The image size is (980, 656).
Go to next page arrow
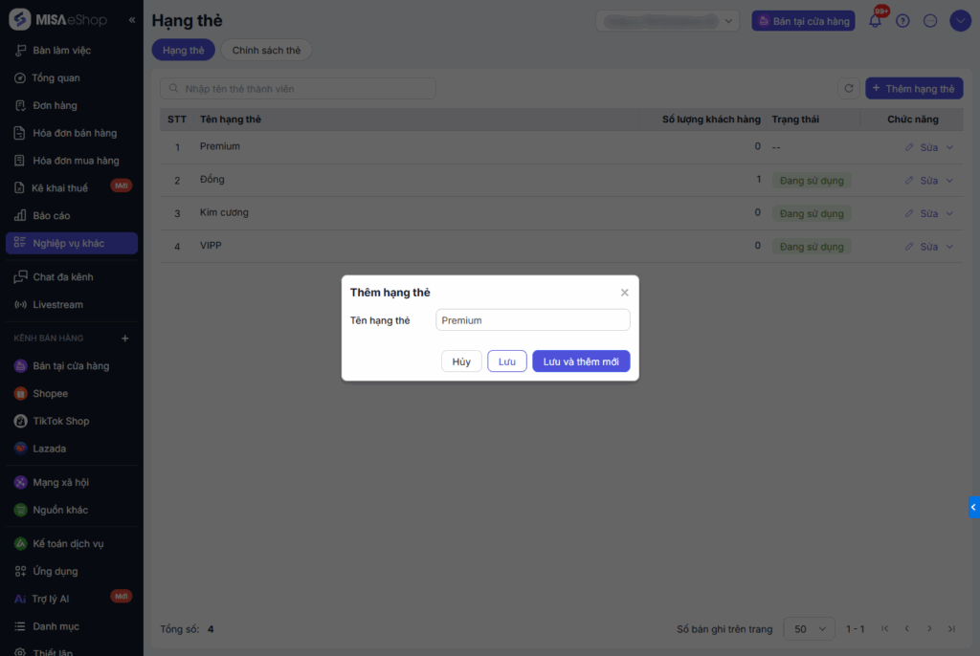point(929,629)
